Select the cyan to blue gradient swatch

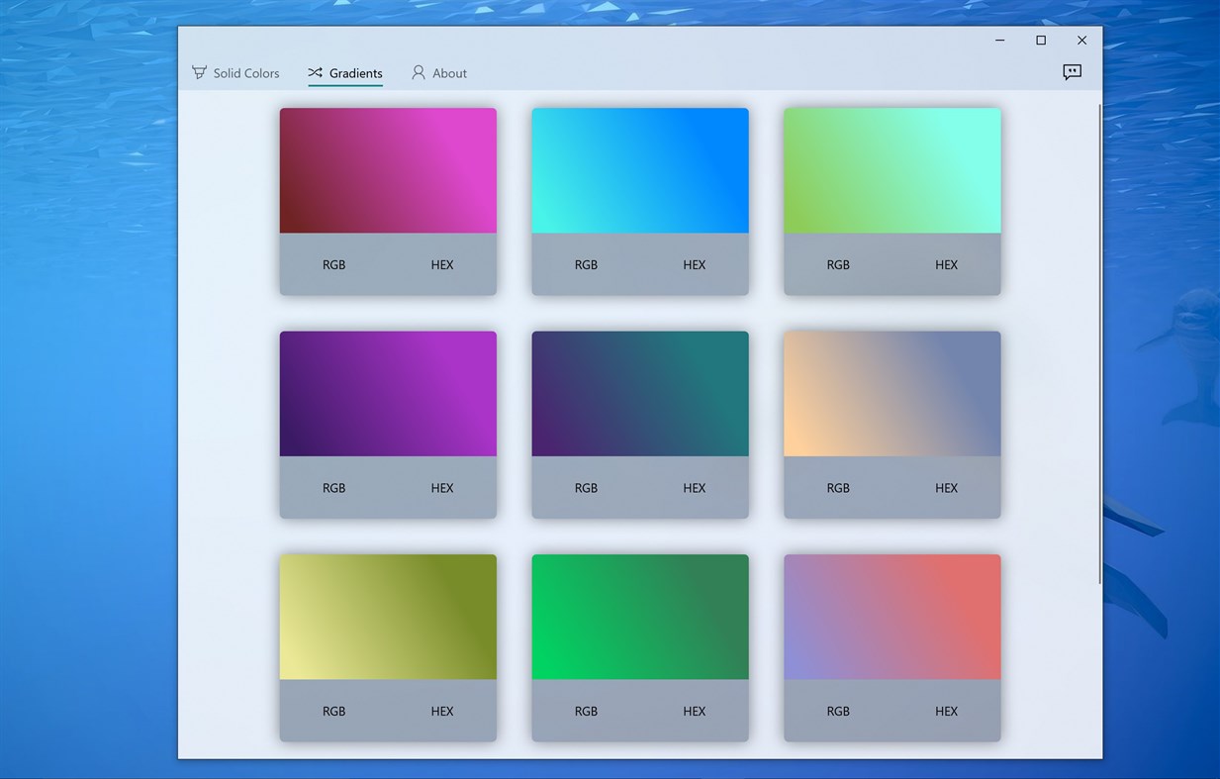(640, 170)
